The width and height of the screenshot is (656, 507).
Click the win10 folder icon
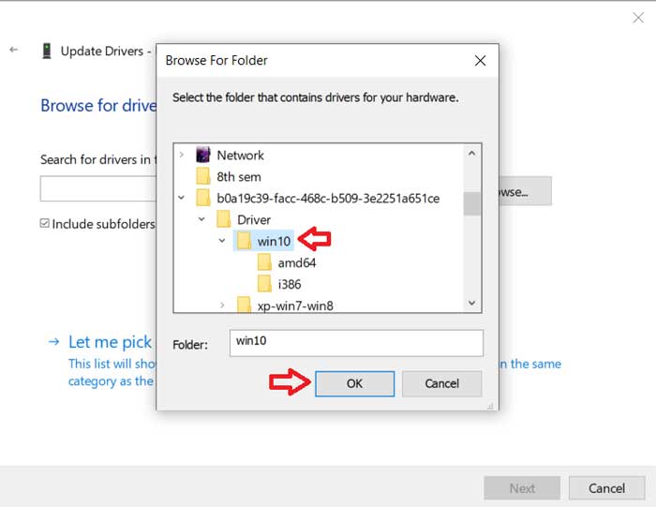click(244, 241)
